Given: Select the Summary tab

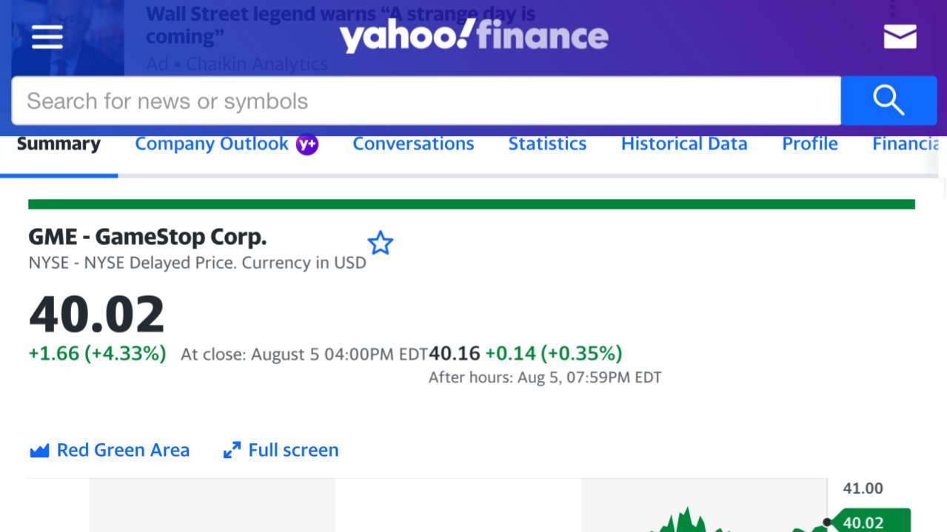Looking at the screenshot, I should 58,144.
